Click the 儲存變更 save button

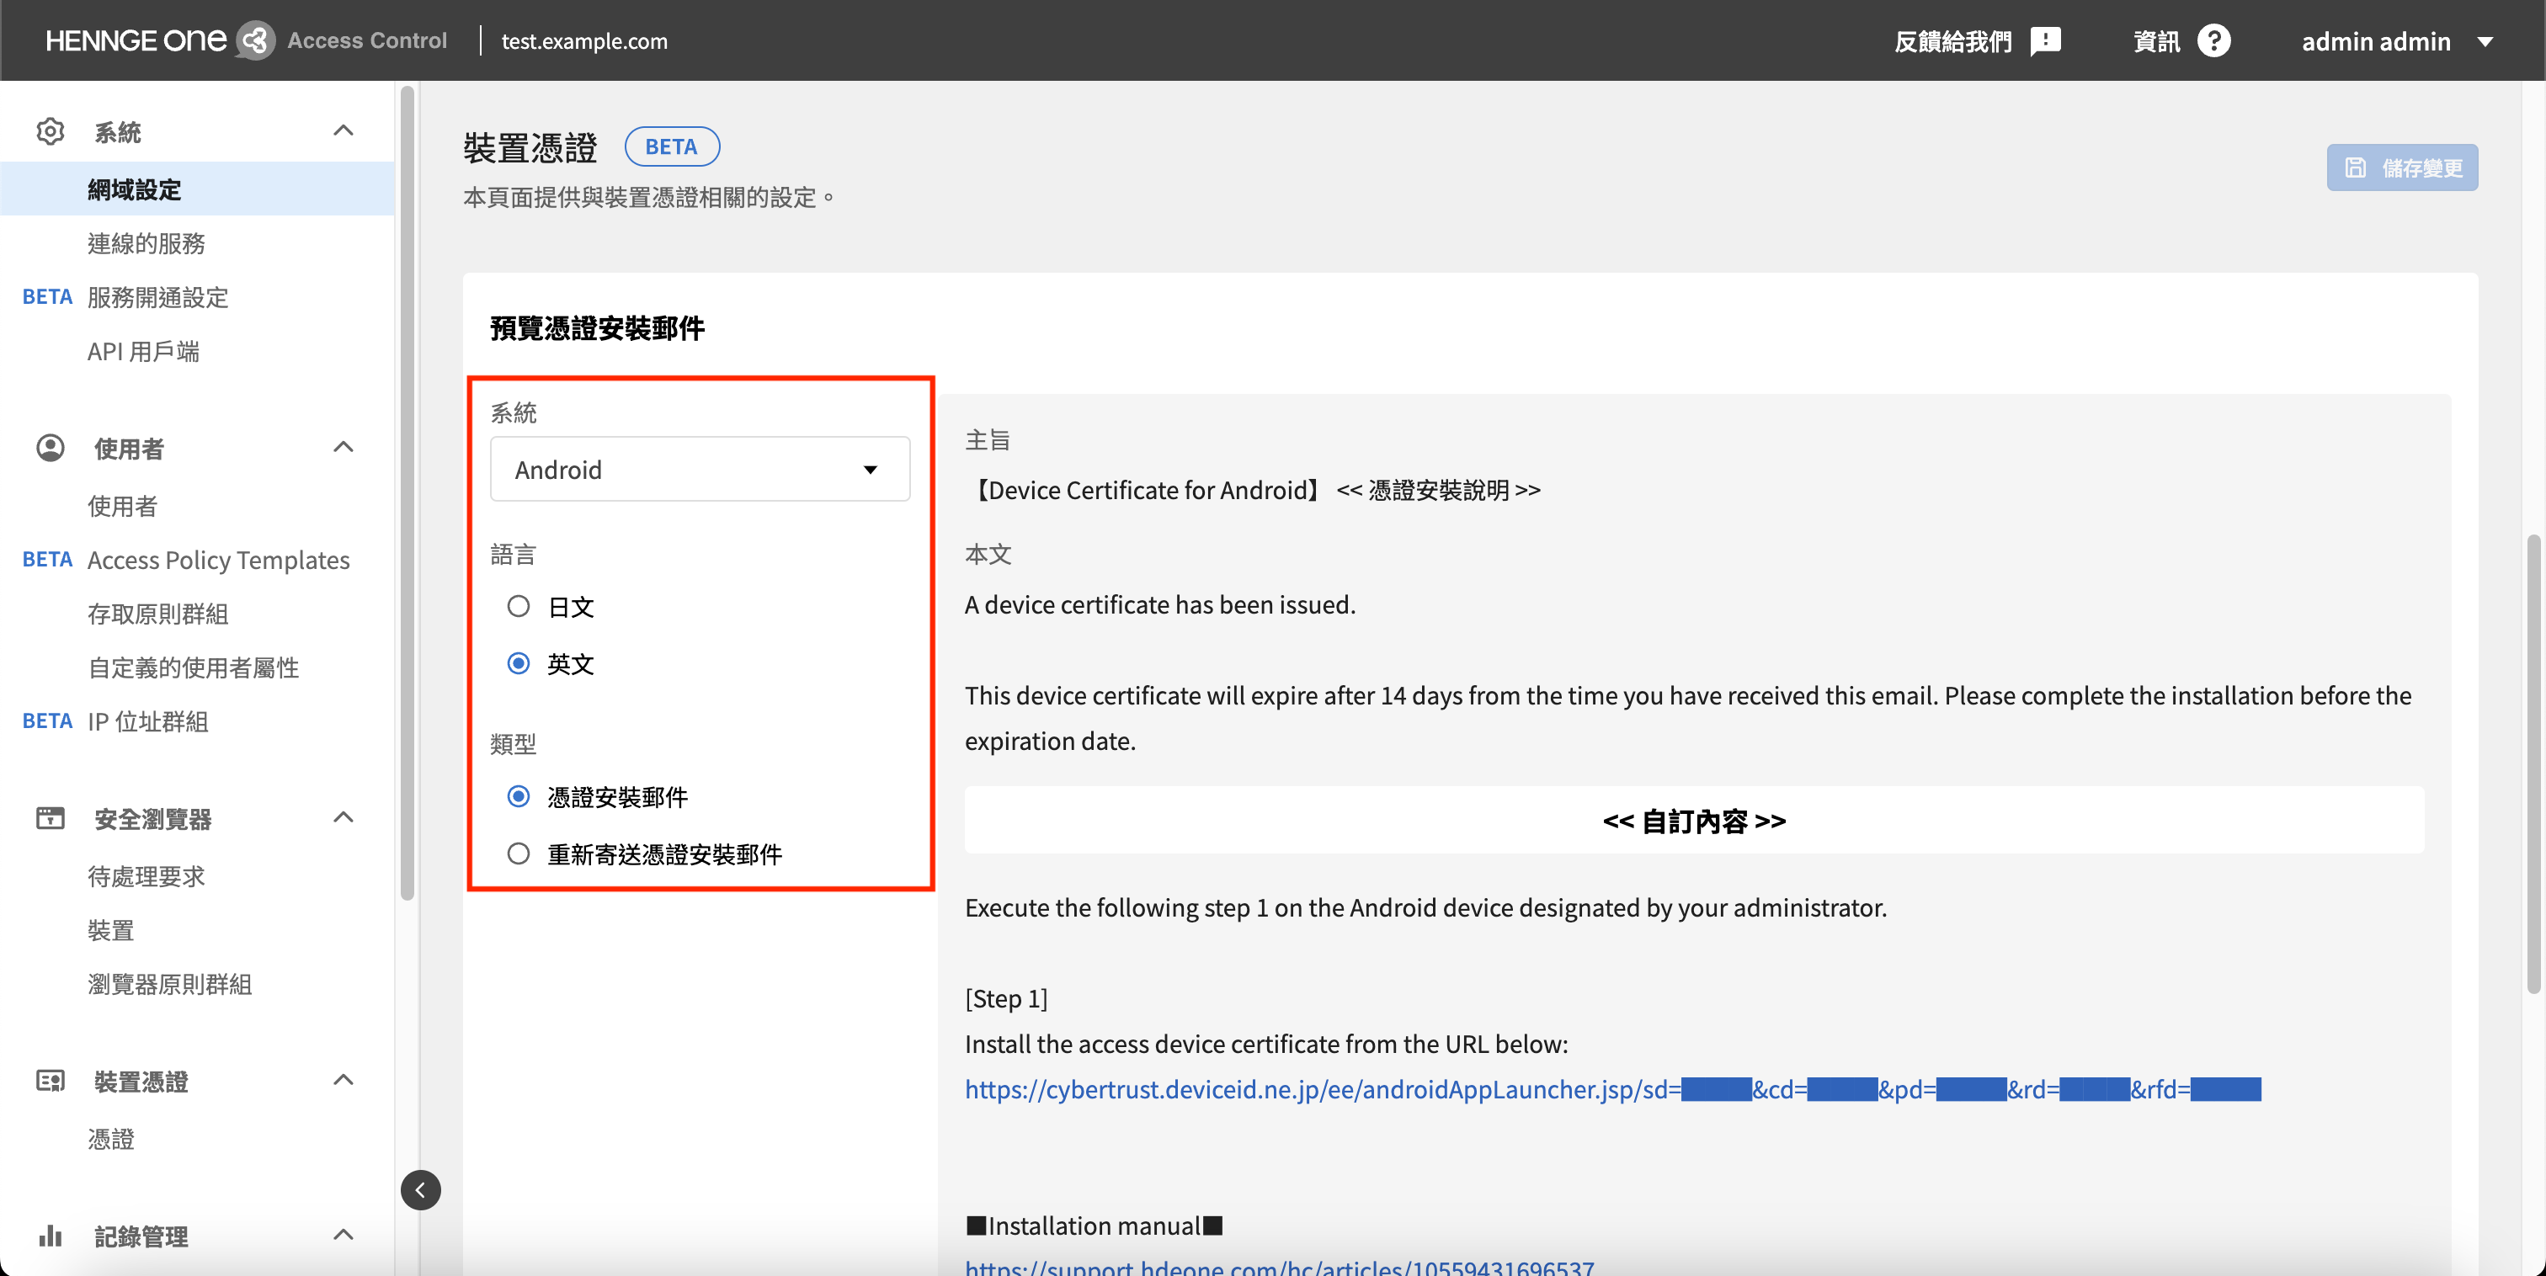tap(2402, 167)
